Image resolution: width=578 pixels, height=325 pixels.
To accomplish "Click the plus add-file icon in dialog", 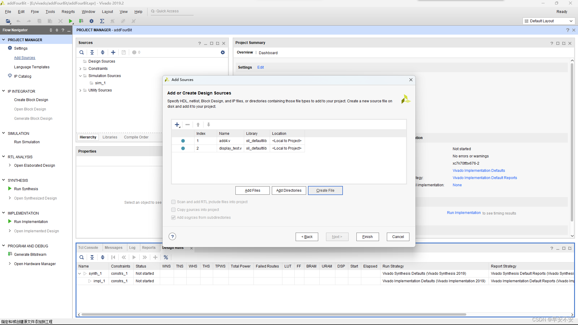I will 177,125.
